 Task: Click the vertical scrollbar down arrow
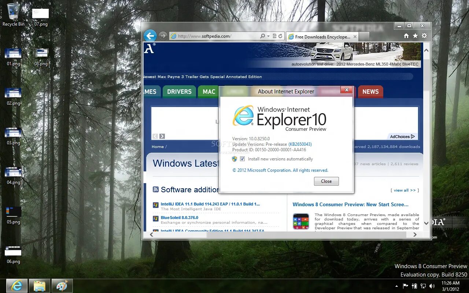pos(426,223)
